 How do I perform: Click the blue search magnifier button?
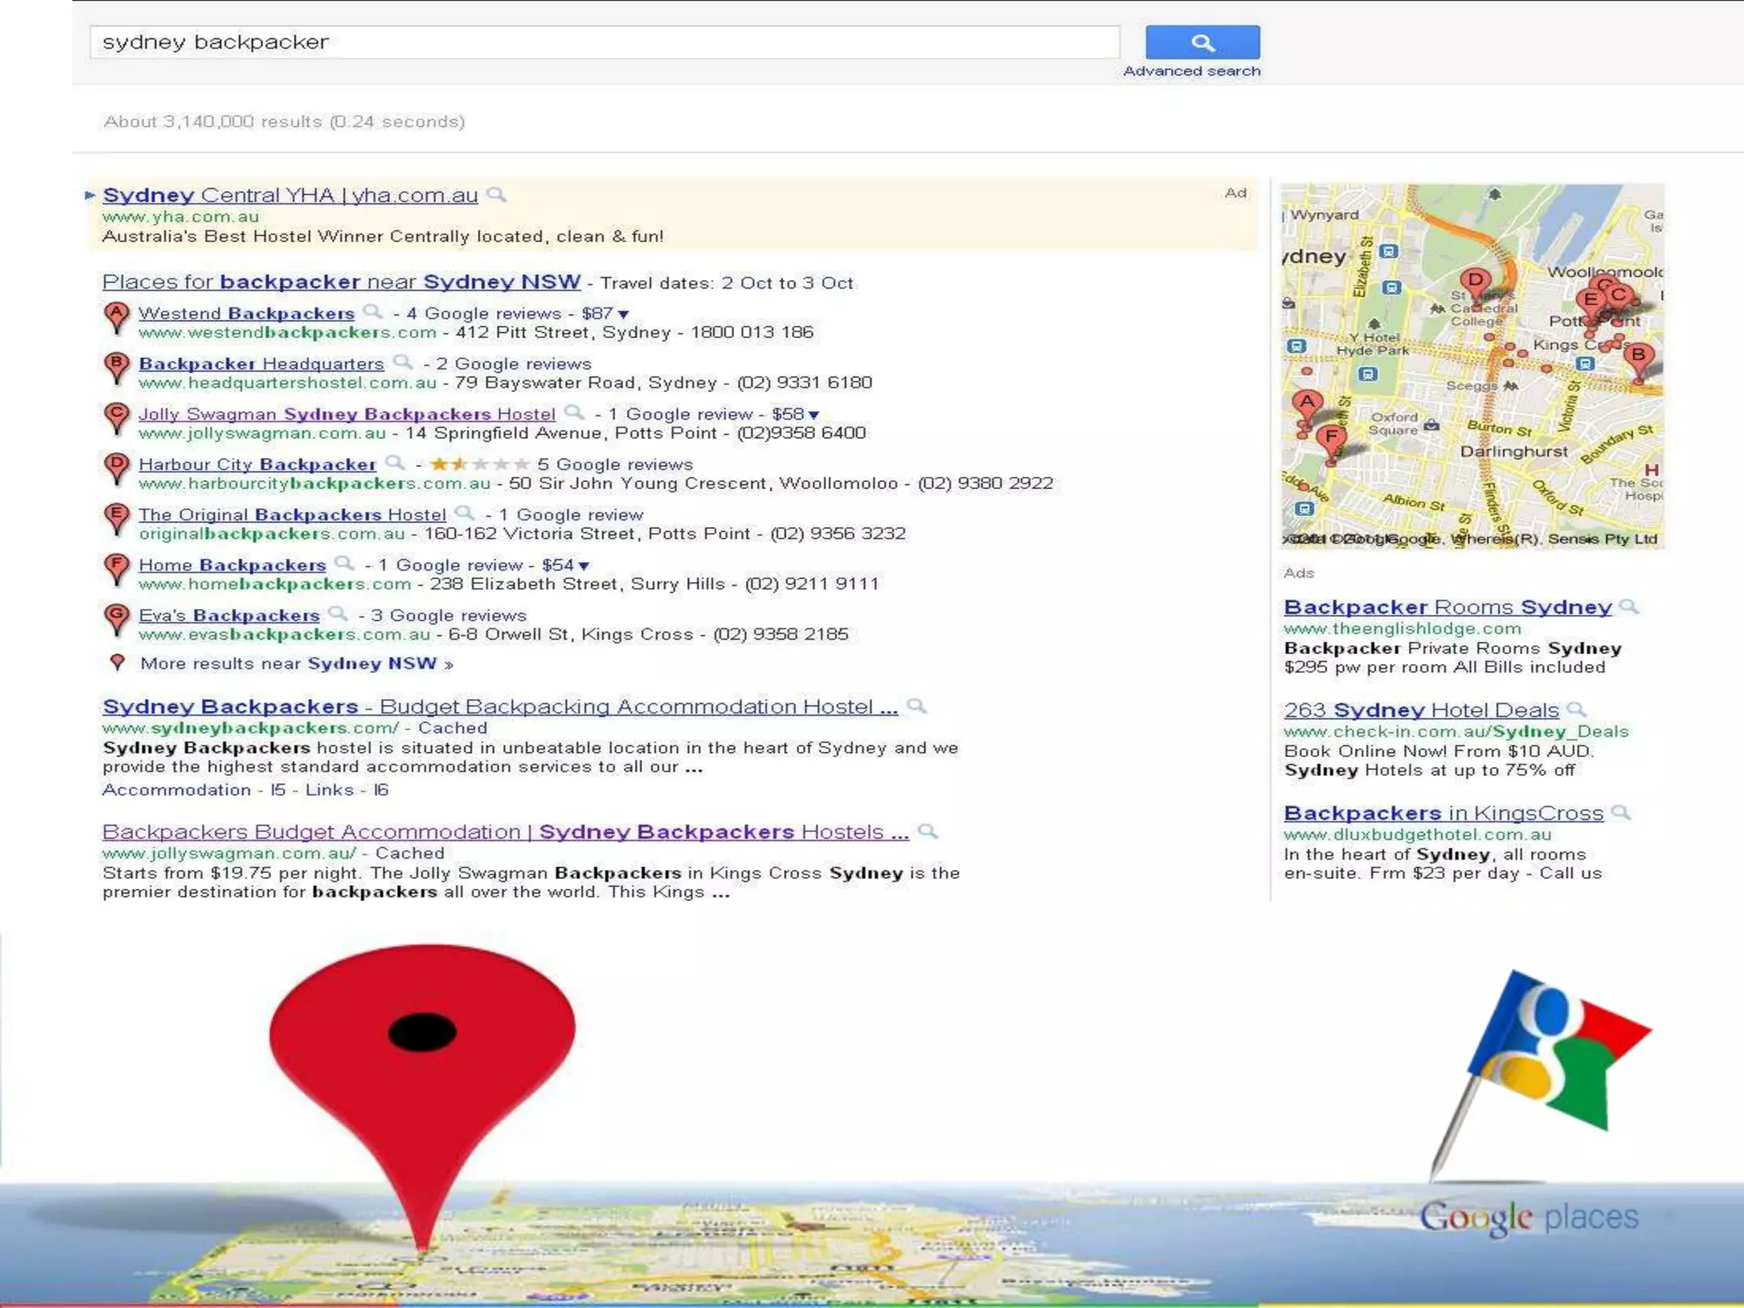[1202, 42]
